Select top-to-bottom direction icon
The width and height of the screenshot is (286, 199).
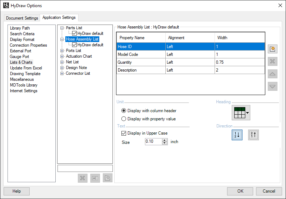click(x=237, y=135)
